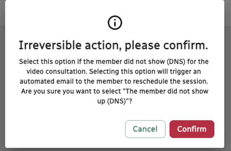Viewport: 231px width, 151px height.
Task: Click the dimmed backdrop right of the dialog
Action: coord(227,72)
